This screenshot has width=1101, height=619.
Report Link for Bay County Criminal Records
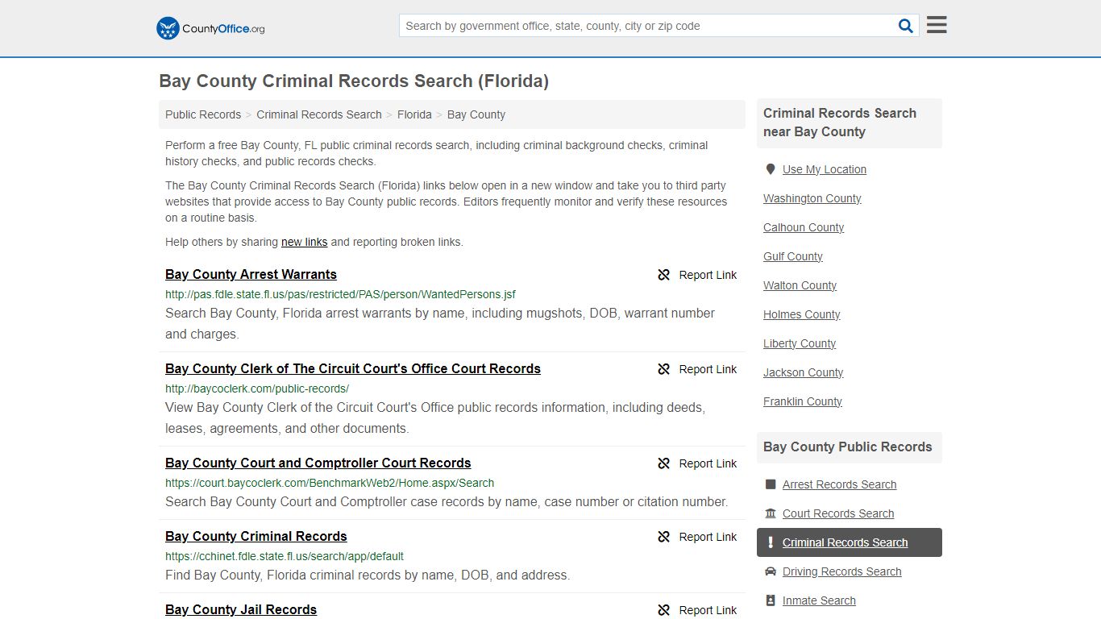click(697, 537)
